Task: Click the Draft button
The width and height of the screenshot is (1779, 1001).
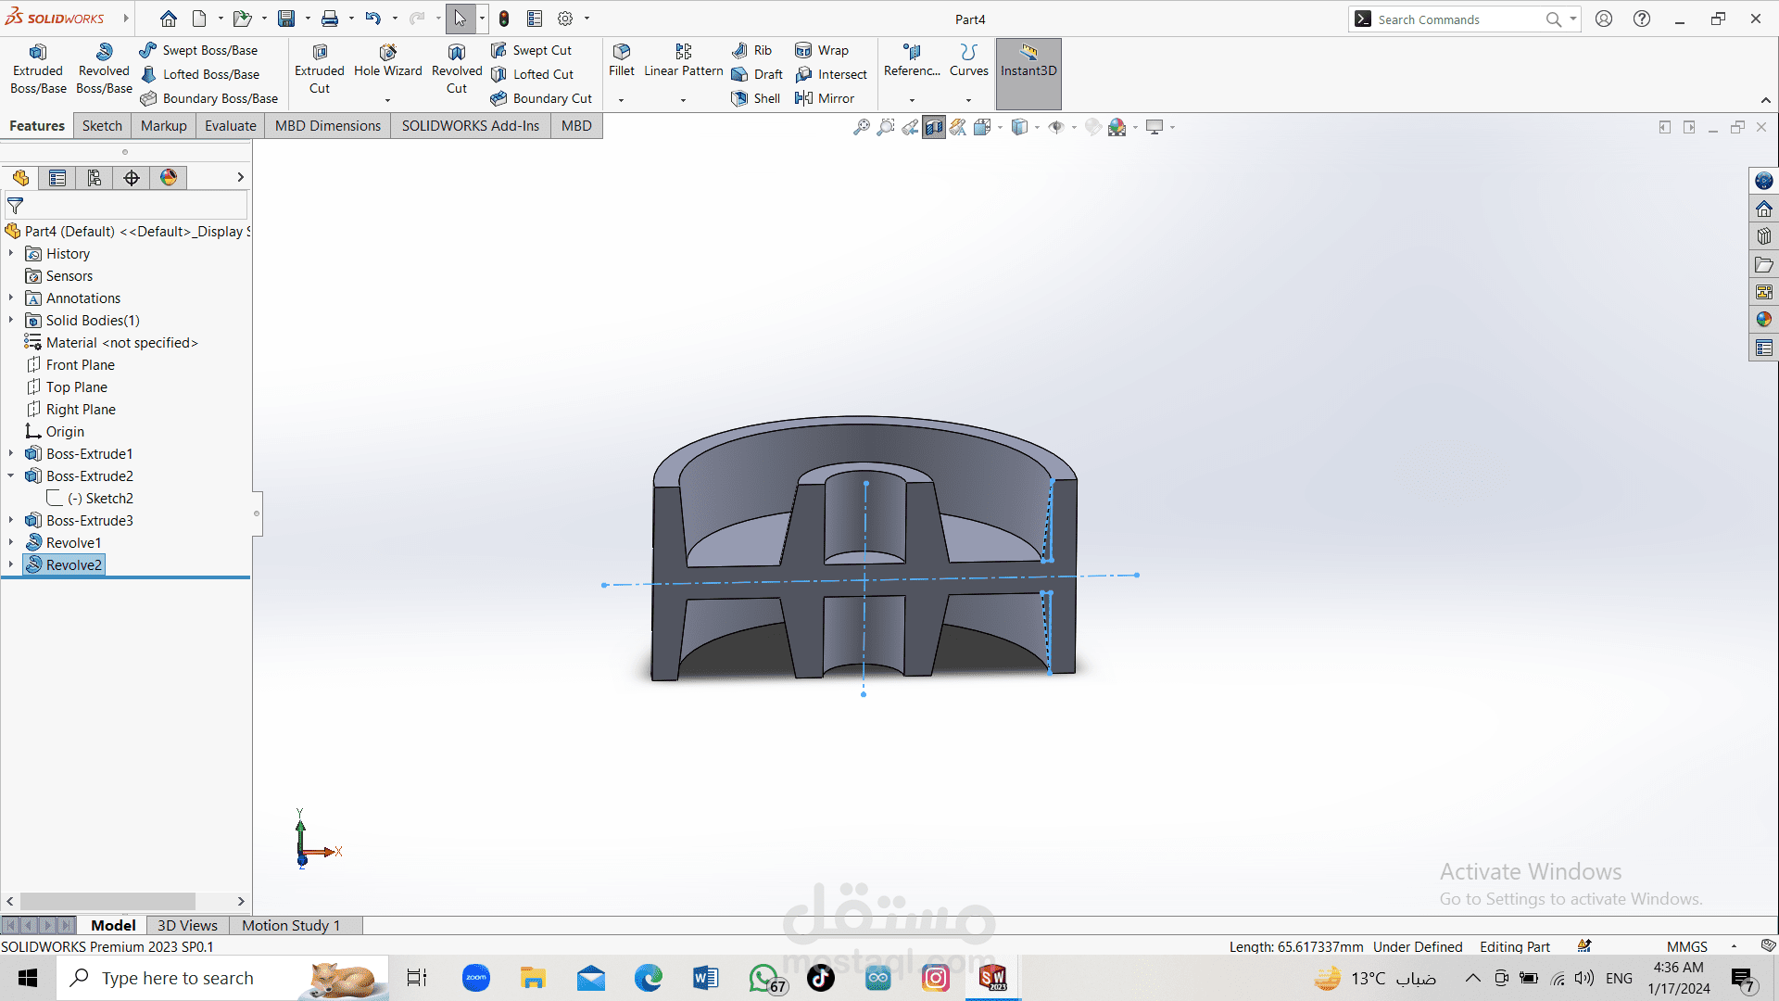Action: pyautogui.click(x=757, y=74)
